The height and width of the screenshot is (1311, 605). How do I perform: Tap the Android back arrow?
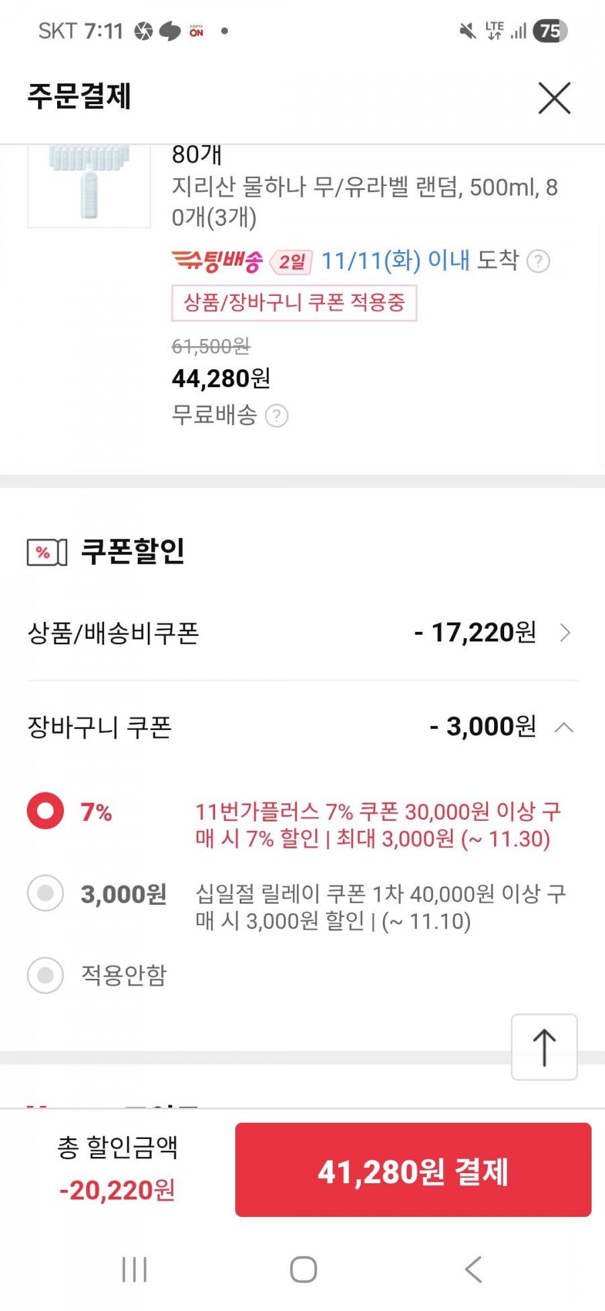(473, 1269)
